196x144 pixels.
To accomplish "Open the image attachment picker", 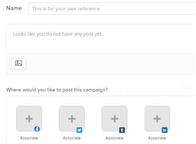I will [x=19, y=64].
